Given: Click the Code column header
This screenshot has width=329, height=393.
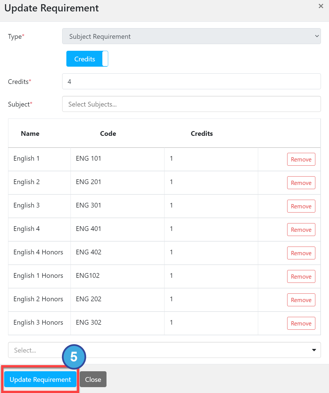Looking at the screenshot, I should 108,134.
